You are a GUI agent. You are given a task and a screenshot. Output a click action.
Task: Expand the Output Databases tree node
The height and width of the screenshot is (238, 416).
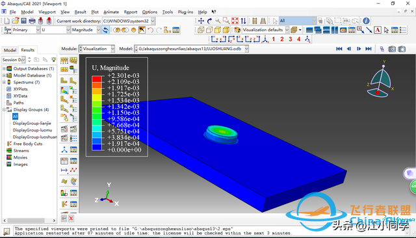pos(4,68)
